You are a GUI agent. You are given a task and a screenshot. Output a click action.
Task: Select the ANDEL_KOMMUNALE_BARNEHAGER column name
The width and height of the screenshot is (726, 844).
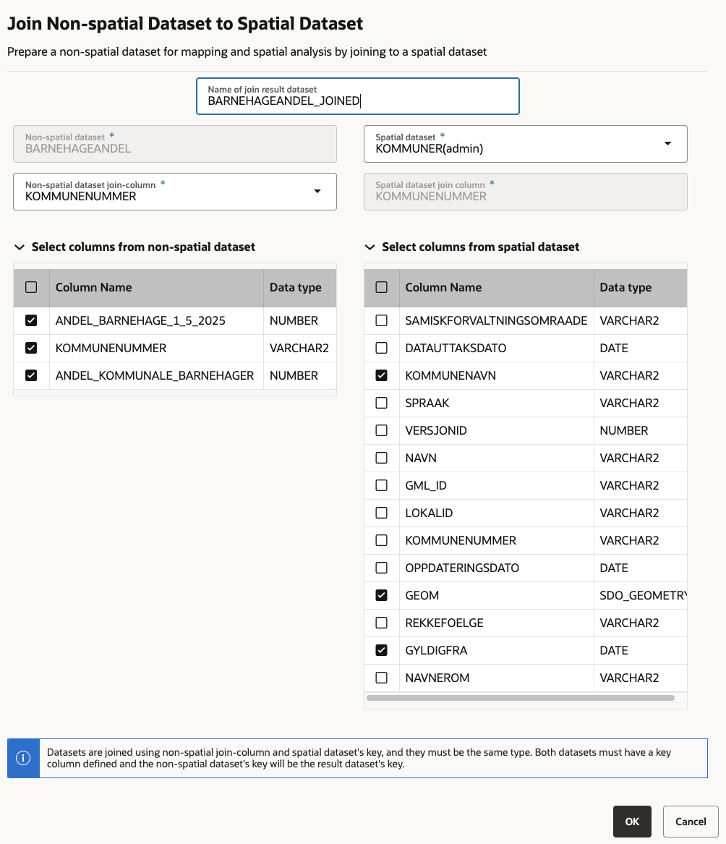tap(155, 375)
